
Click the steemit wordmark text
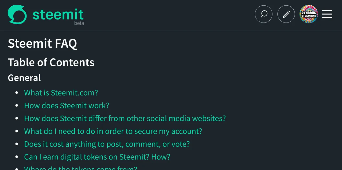tap(58, 14)
